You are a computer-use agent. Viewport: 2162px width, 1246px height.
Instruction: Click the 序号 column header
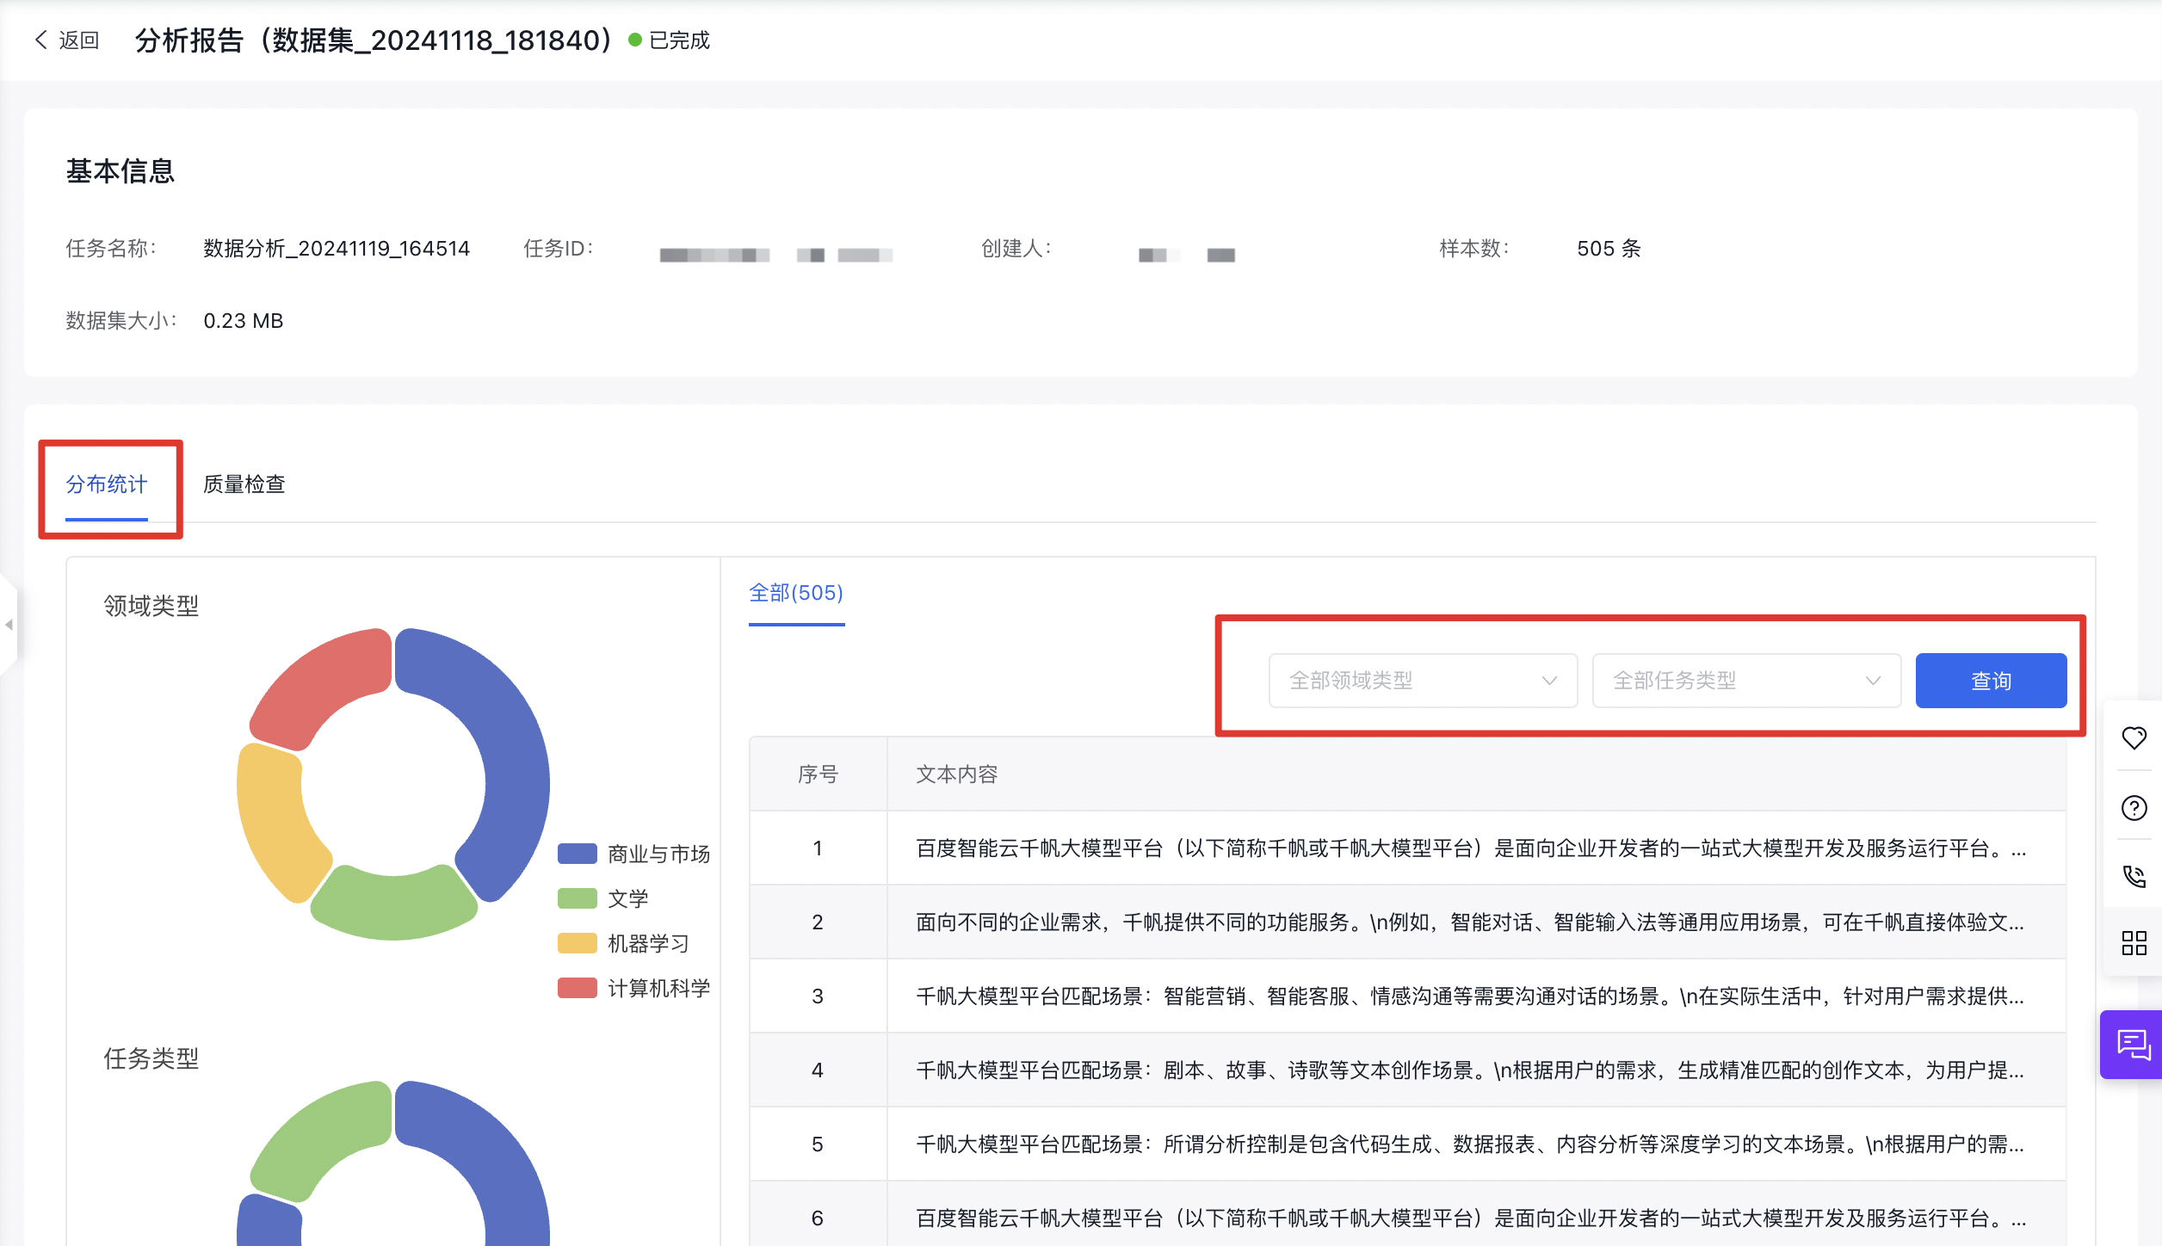(818, 774)
